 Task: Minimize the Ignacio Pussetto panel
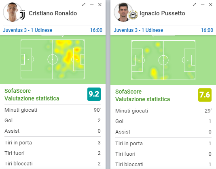tap(203, 4)
